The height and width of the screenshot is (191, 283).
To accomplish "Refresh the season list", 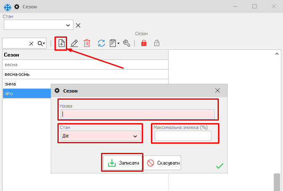I will coord(101,43).
